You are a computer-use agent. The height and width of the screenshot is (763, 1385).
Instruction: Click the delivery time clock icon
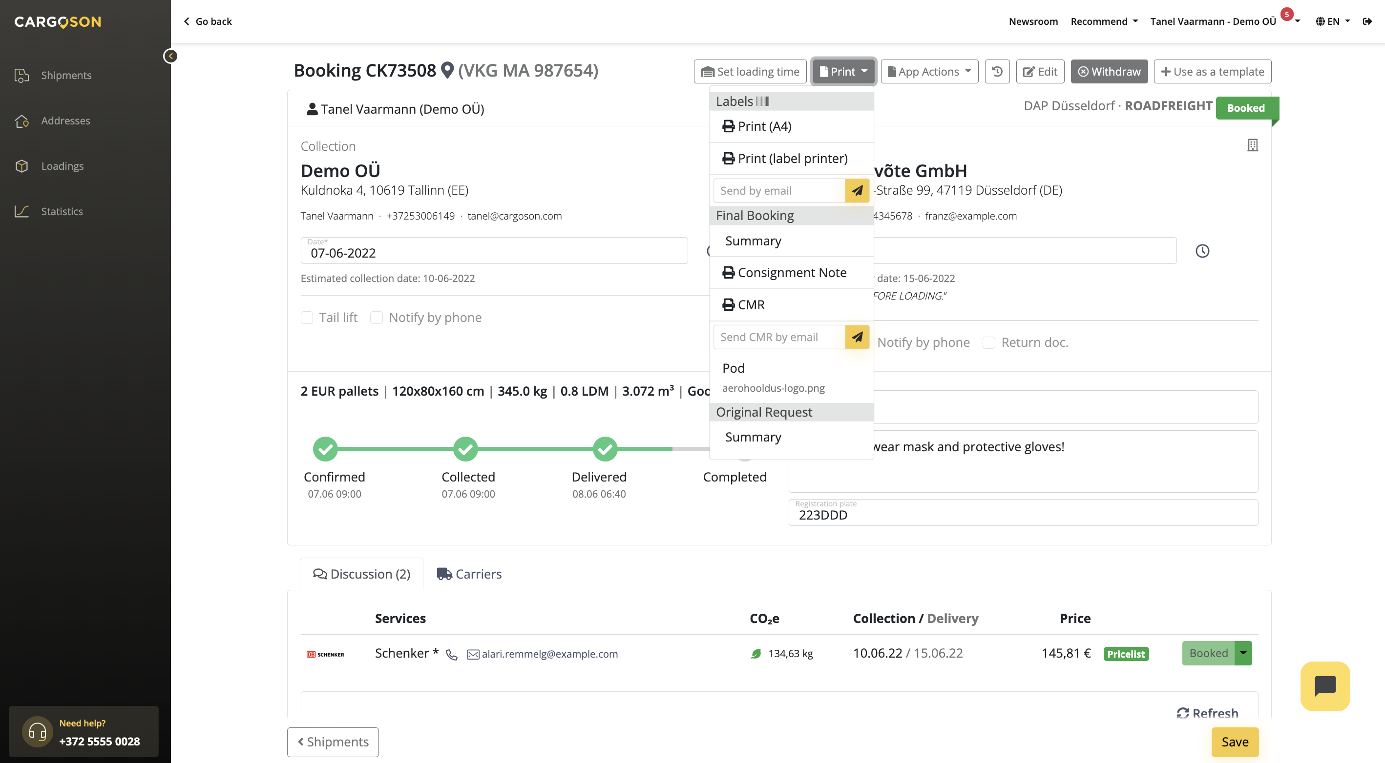click(1202, 251)
